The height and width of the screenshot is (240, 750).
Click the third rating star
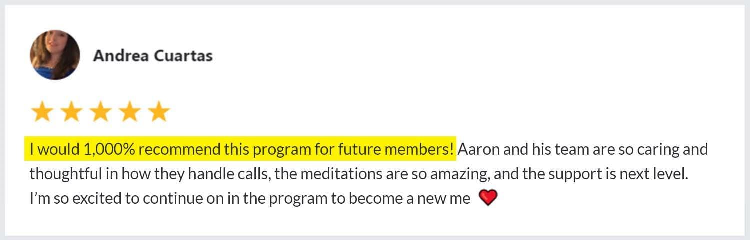pyautogui.click(x=100, y=112)
